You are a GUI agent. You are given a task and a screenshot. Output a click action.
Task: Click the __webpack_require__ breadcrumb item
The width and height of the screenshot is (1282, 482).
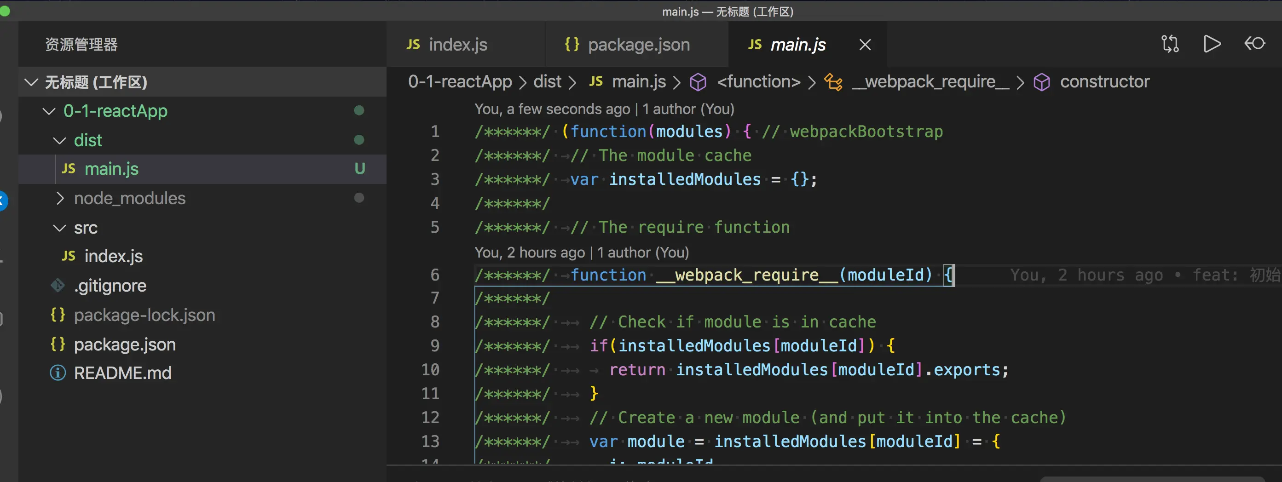930,81
